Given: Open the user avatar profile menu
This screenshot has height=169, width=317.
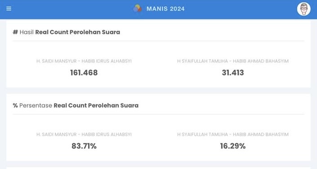Looking at the screenshot, I should tap(304, 9).
